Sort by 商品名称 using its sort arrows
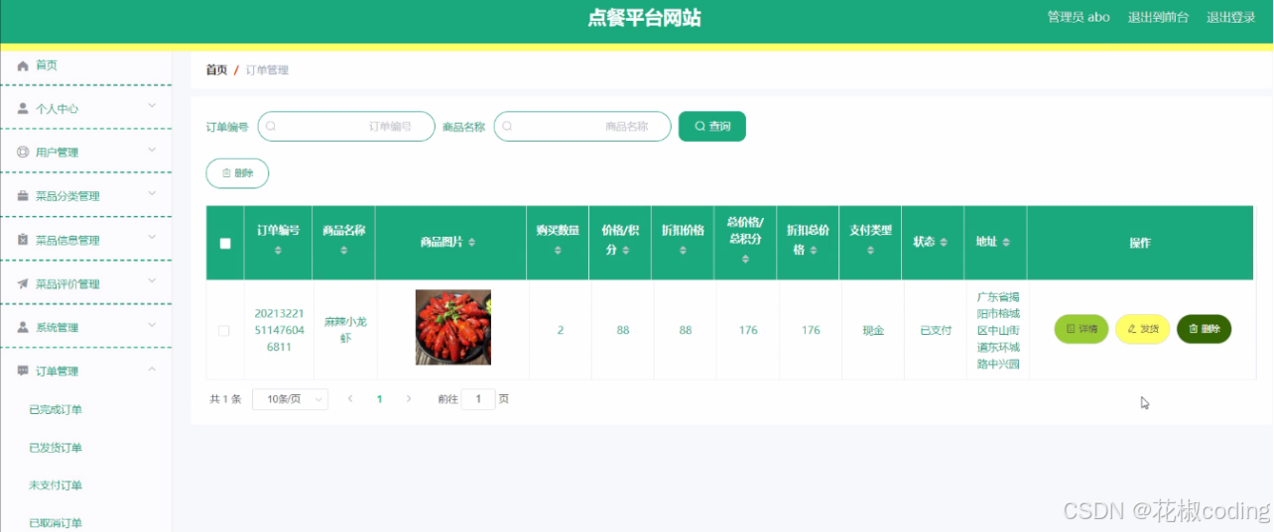Viewport: 1274px width, 532px height. [344, 251]
